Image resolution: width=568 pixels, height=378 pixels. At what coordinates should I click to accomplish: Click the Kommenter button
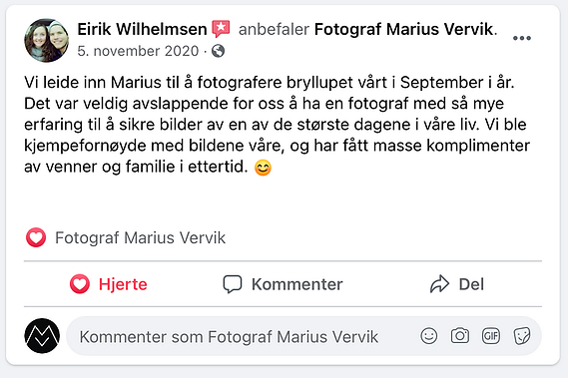click(x=283, y=284)
